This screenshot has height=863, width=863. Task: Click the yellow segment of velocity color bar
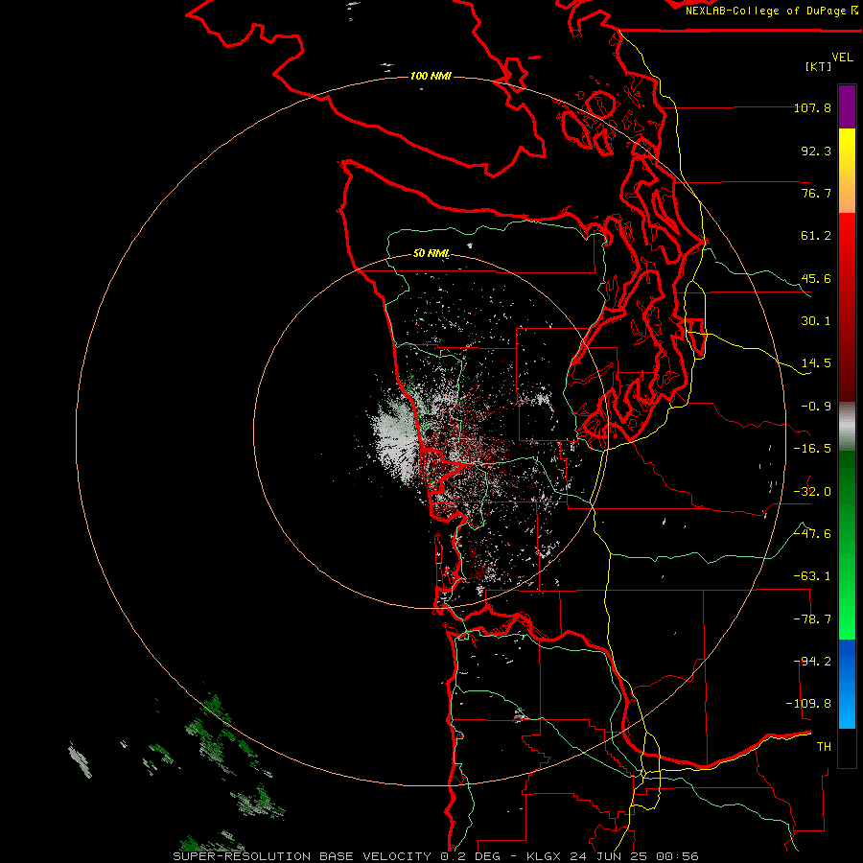click(847, 171)
